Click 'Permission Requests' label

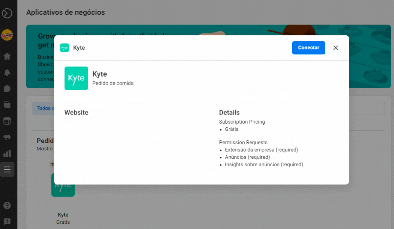click(243, 142)
